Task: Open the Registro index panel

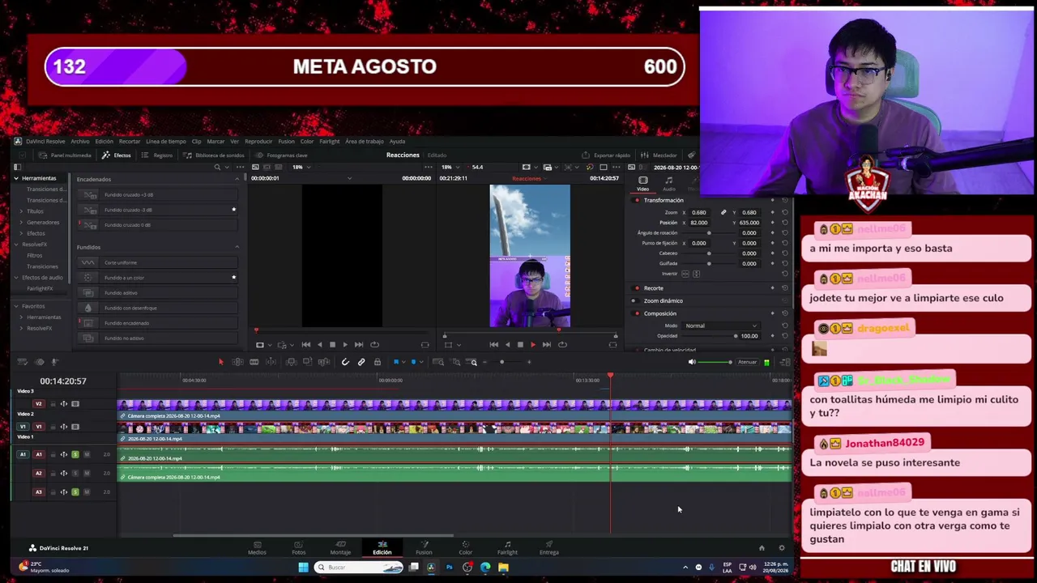Action: click(158, 155)
